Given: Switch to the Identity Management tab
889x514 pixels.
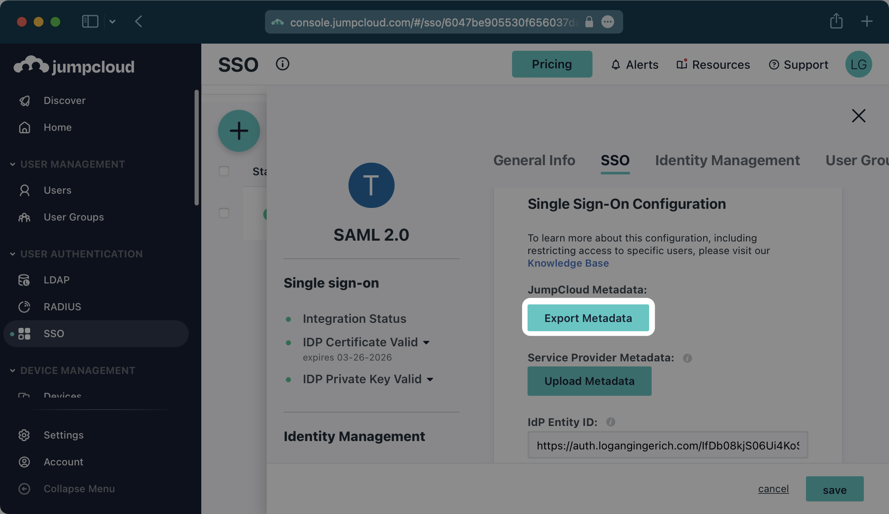Looking at the screenshot, I should click(727, 160).
